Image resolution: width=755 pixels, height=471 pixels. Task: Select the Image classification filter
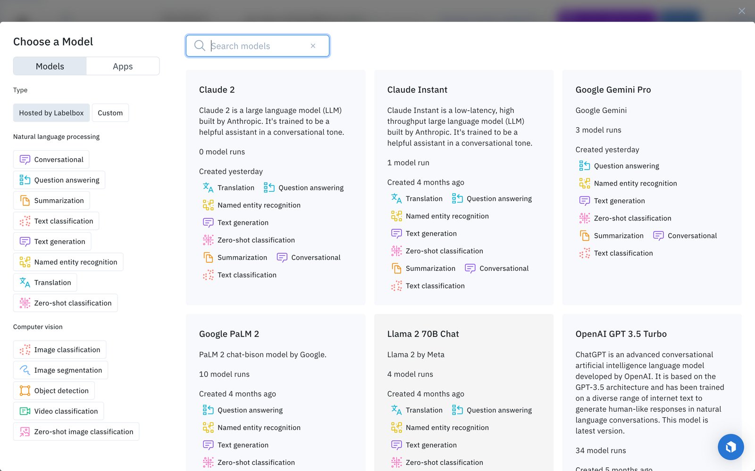(x=59, y=349)
